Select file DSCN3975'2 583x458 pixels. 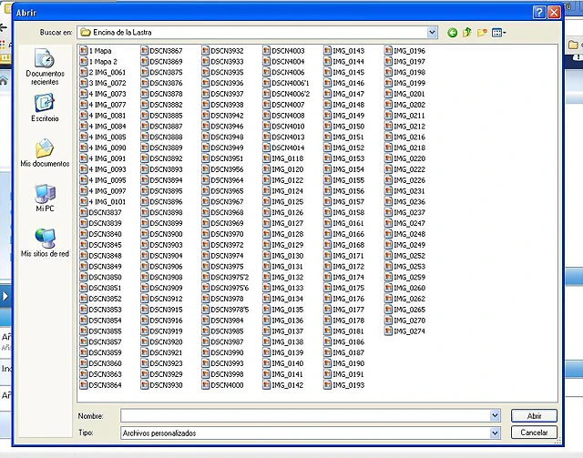[x=225, y=277]
